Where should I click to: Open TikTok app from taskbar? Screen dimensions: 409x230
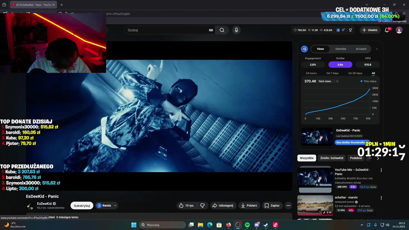pyautogui.click(x=275, y=225)
